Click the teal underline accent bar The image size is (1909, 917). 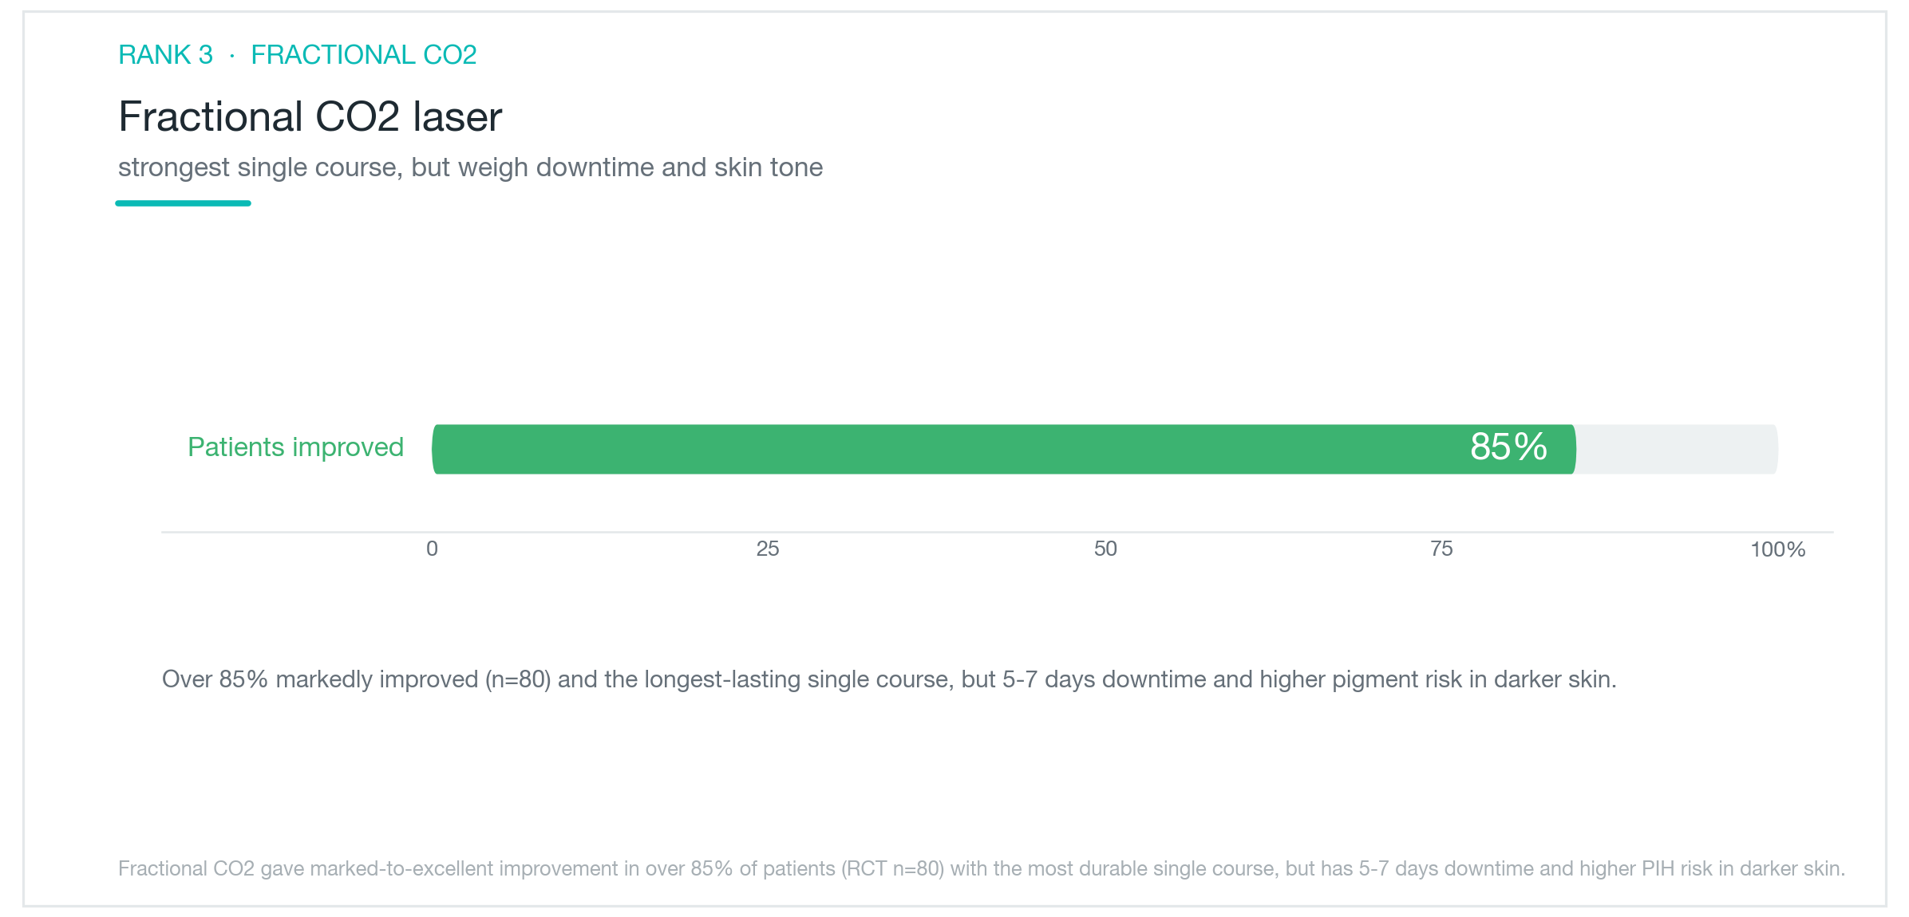tap(183, 203)
